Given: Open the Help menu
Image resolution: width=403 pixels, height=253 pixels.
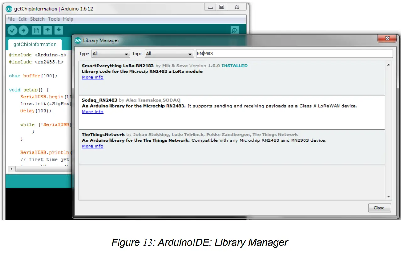Looking at the screenshot, I should click(68, 19).
